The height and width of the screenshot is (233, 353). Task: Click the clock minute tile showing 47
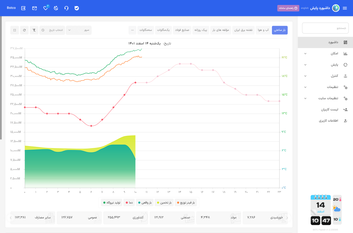pos(326,221)
